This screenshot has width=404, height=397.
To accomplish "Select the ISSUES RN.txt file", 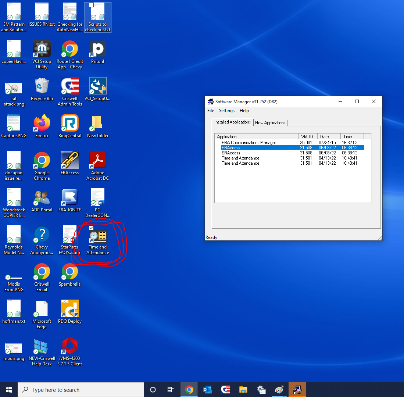I will tap(42, 15).
